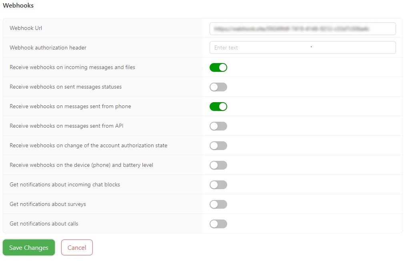Image resolution: width=410 pixels, height=261 pixels.
Task: Click the Webhook Url row label
Action: pyautogui.click(x=26, y=28)
